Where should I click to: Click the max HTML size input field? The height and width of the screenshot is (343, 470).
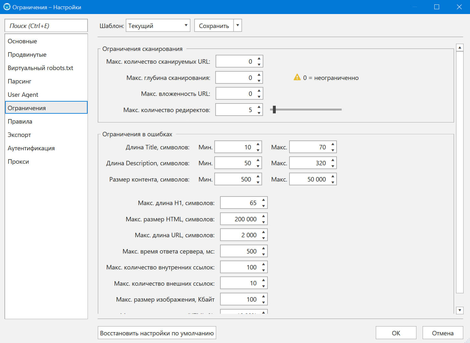coord(240,219)
